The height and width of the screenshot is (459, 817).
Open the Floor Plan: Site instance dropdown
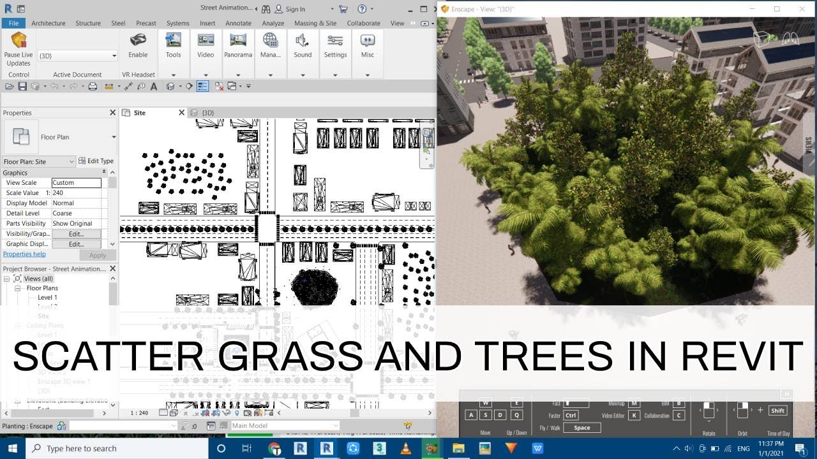39,161
